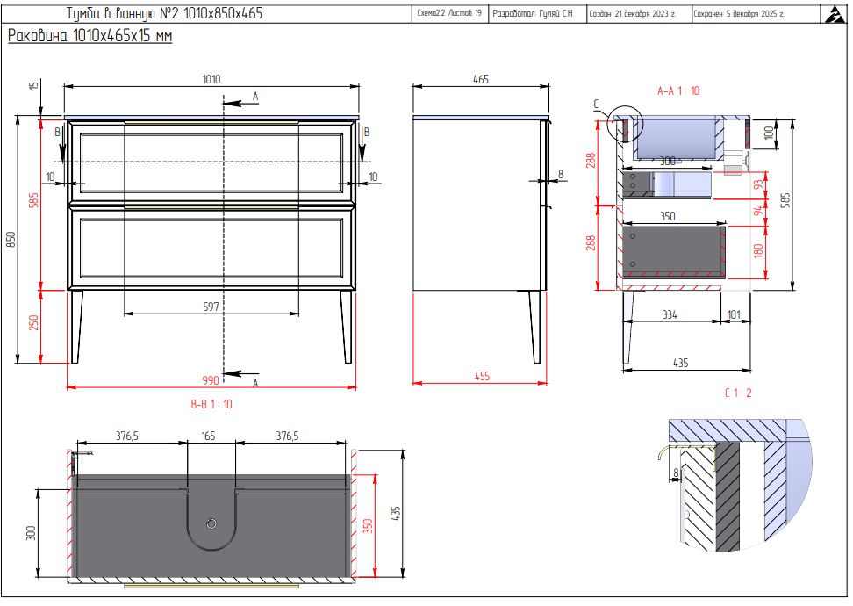Click the 1010 width dimension on front view
Screen dimensions: 853x606
tap(211, 80)
